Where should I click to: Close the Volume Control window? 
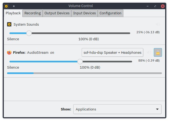163,6
